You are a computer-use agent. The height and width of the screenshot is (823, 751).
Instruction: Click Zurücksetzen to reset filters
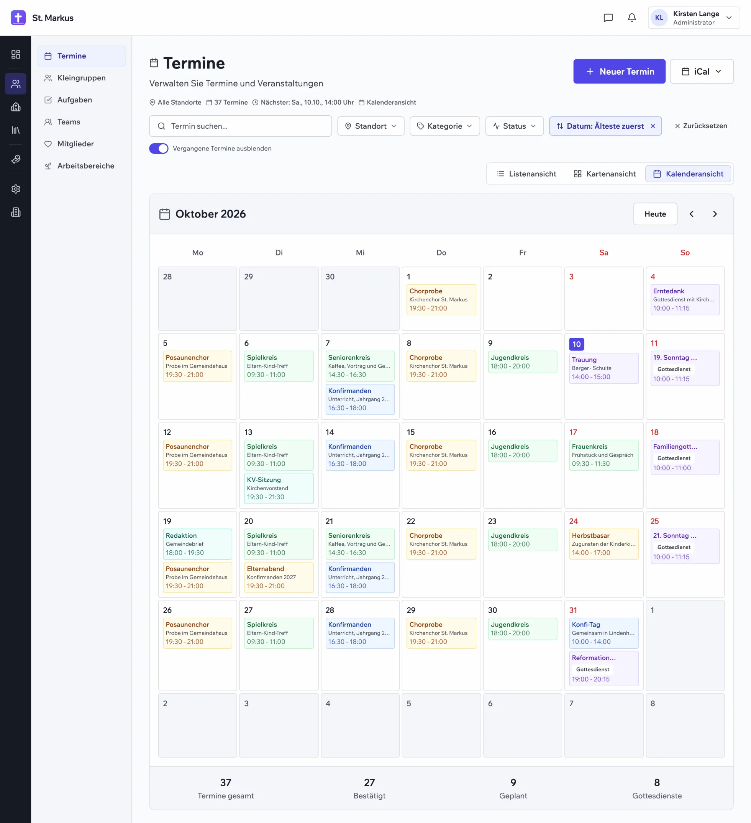pyautogui.click(x=700, y=126)
